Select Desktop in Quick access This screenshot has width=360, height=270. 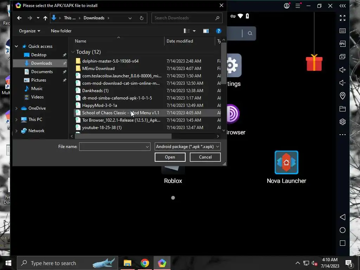(39, 54)
